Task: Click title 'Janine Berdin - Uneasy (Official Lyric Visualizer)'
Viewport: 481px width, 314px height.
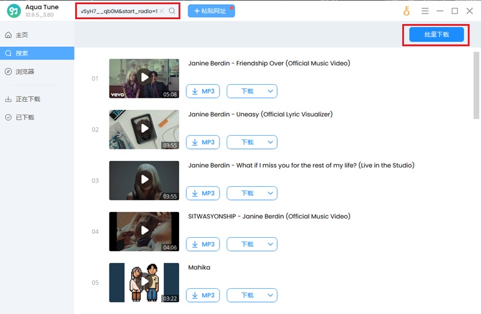Action: [260, 114]
